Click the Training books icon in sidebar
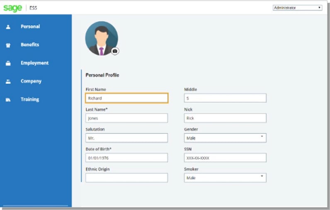330x210 pixels. point(8,100)
